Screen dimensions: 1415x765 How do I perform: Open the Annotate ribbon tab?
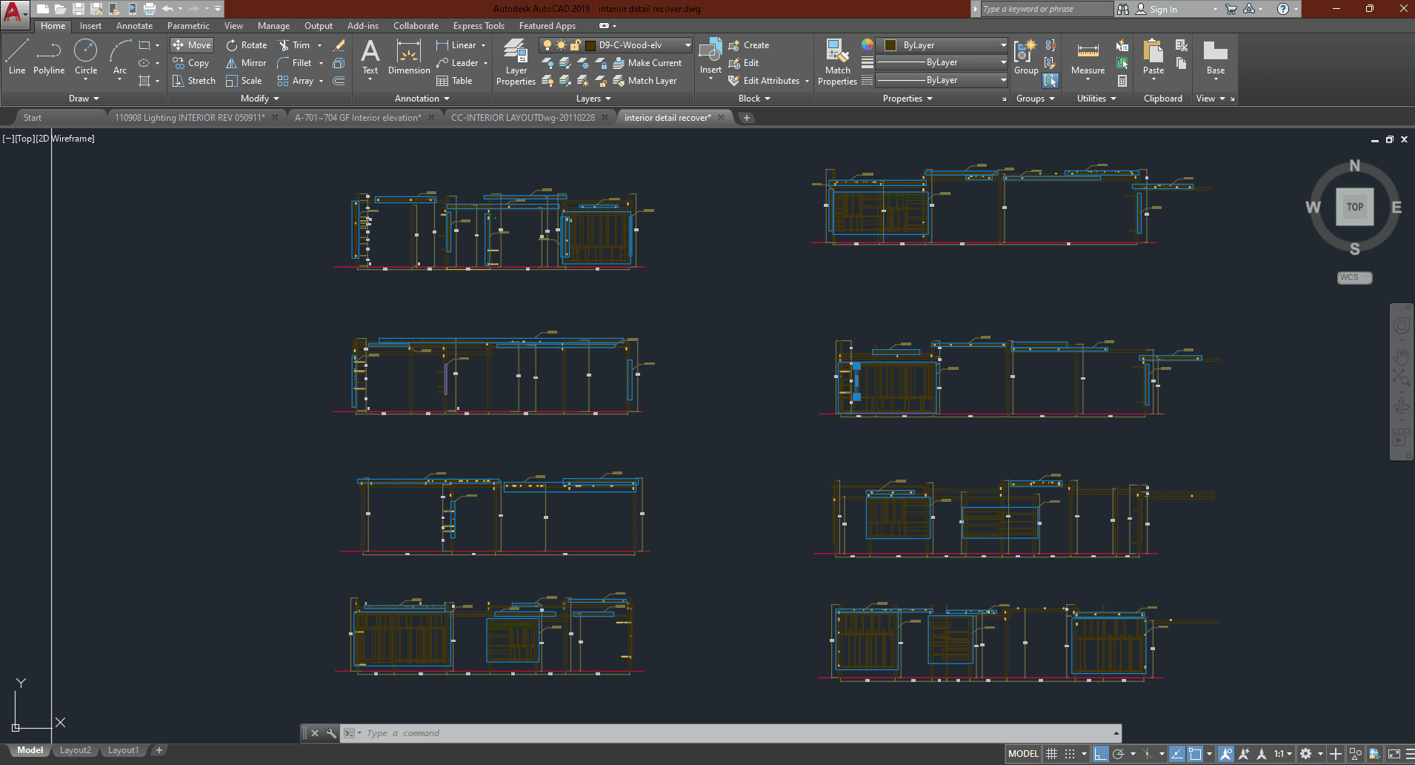pos(134,26)
